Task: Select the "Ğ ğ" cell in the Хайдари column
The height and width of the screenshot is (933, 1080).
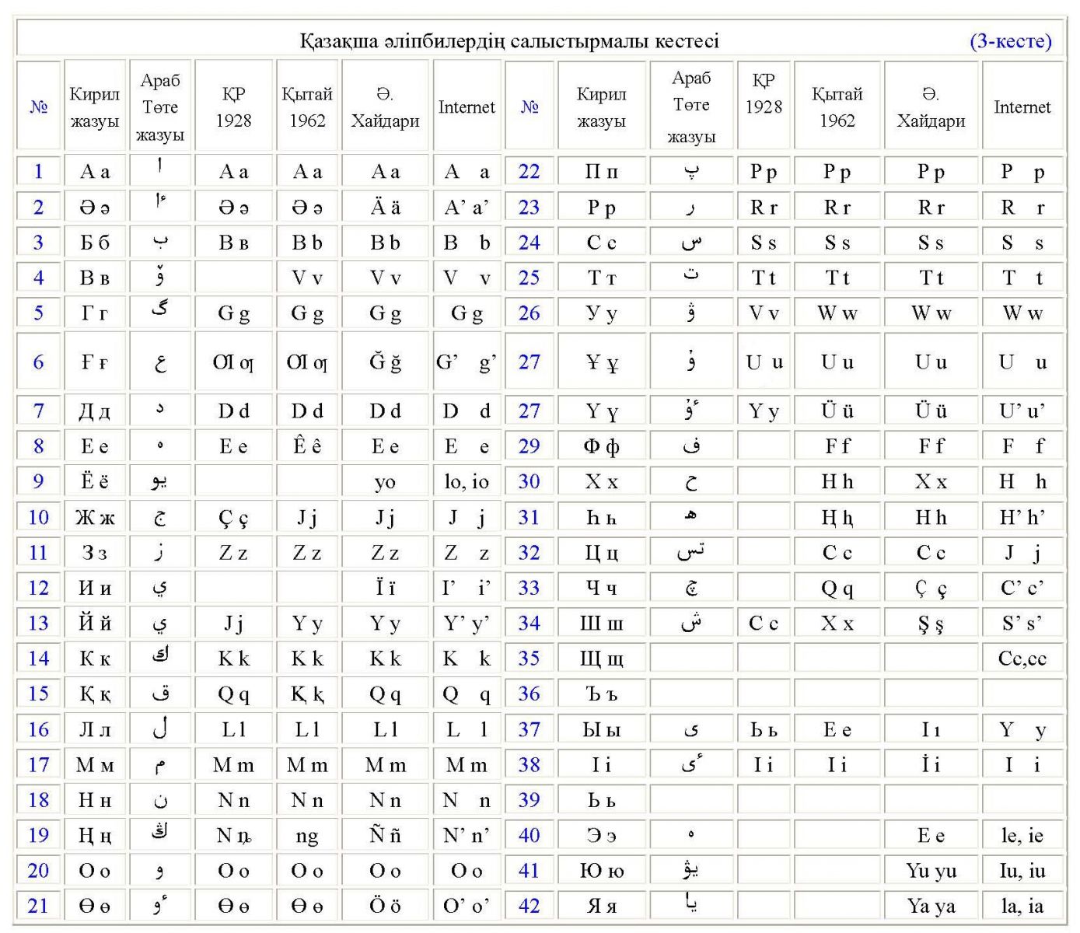Action: (385, 362)
